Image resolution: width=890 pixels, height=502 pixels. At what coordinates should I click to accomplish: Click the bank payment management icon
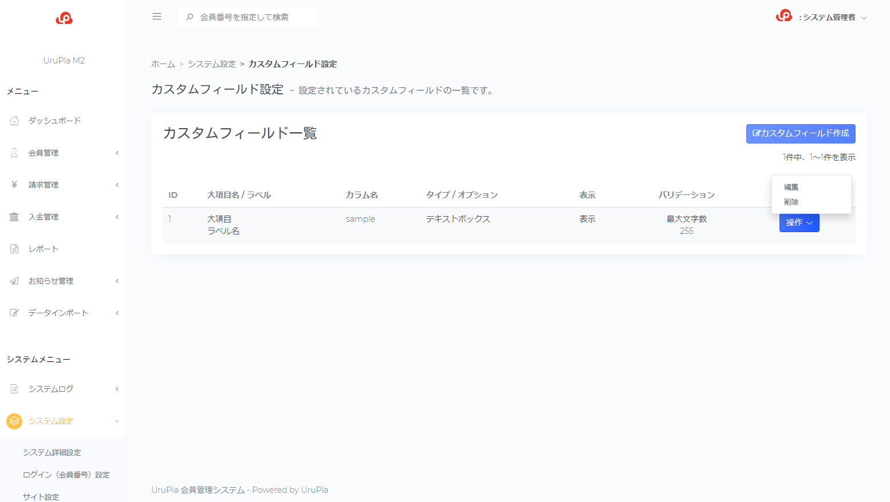14,217
